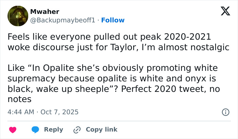Follow the Mwaher account
This screenshot has height=139, width=238.
pyautogui.click(x=113, y=20)
